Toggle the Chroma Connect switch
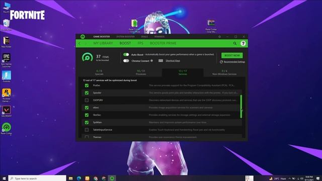This screenshot has width=322, height=181. coord(126,61)
